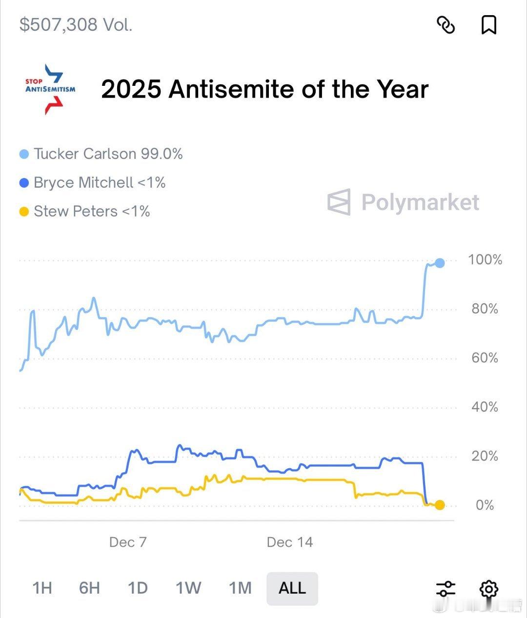Screen dimensions: 527x618
Task: Copy the market link via chain icon
Action: point(446,25)
